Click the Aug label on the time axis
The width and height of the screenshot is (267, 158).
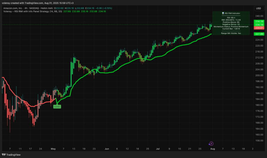pyautogui.click(x=212, y=149)
